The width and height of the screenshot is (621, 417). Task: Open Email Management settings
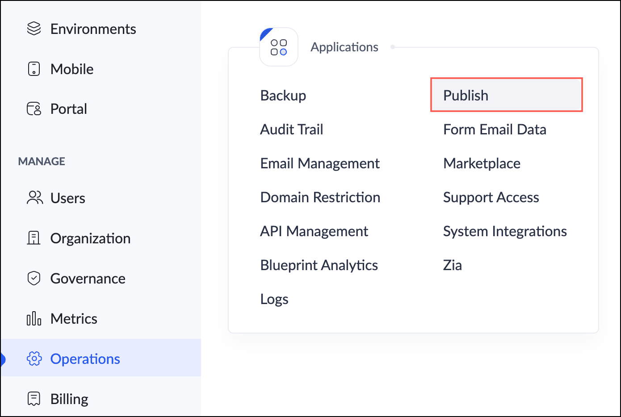tap(320, 163)
